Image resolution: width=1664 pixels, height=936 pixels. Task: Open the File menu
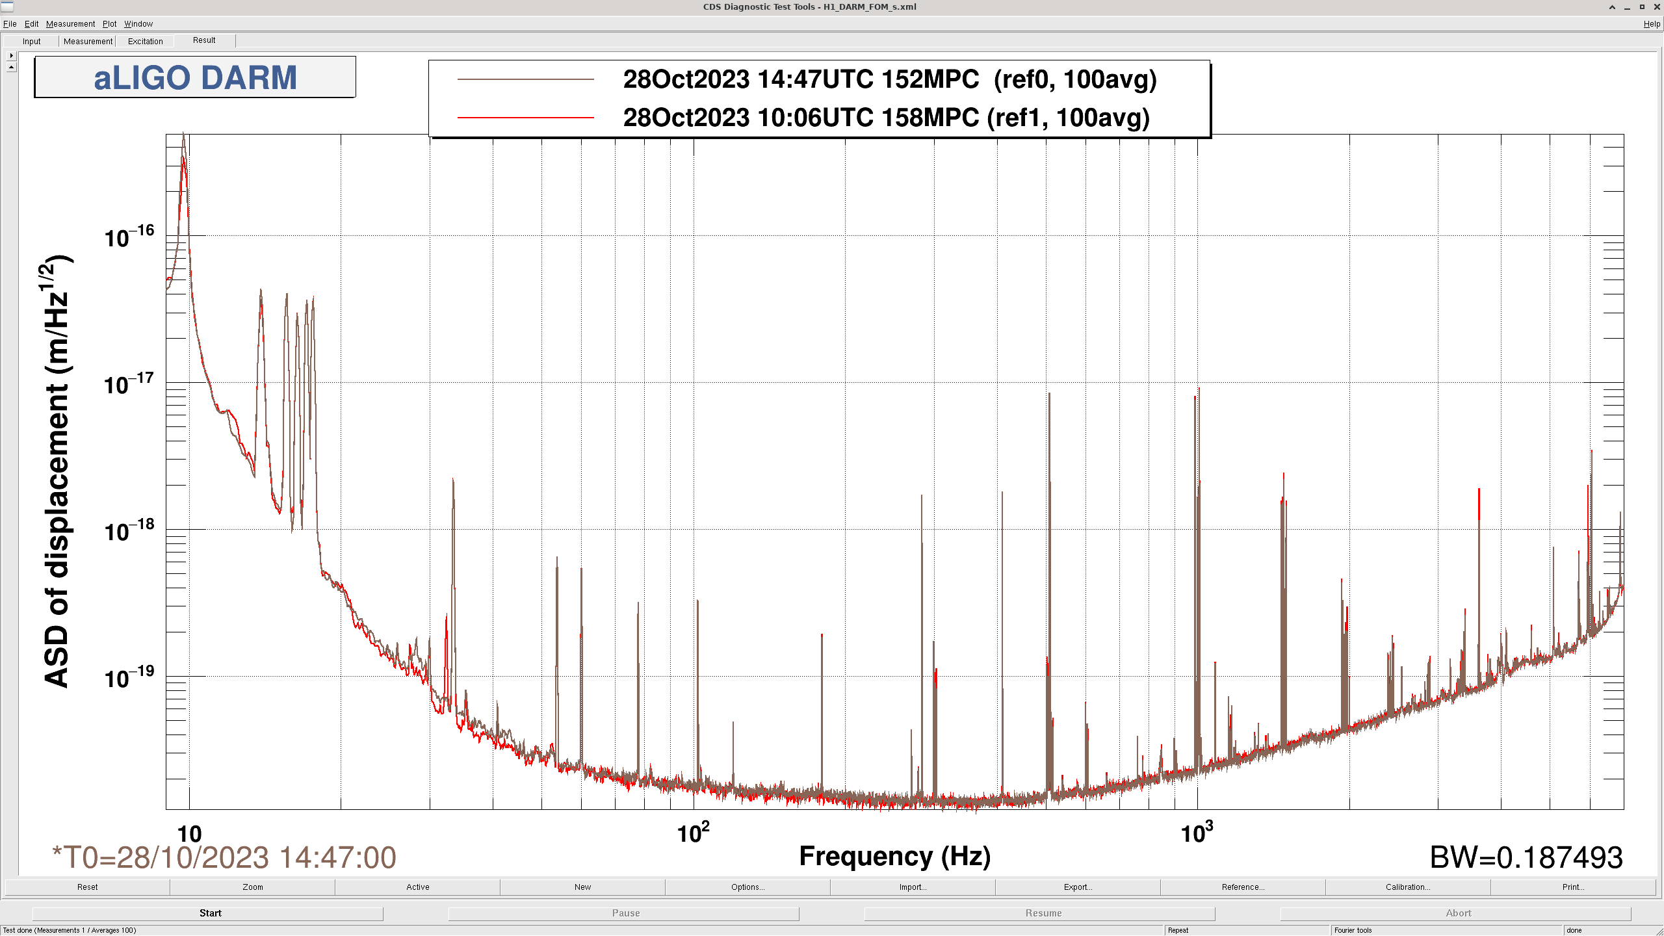click(10, 24)
